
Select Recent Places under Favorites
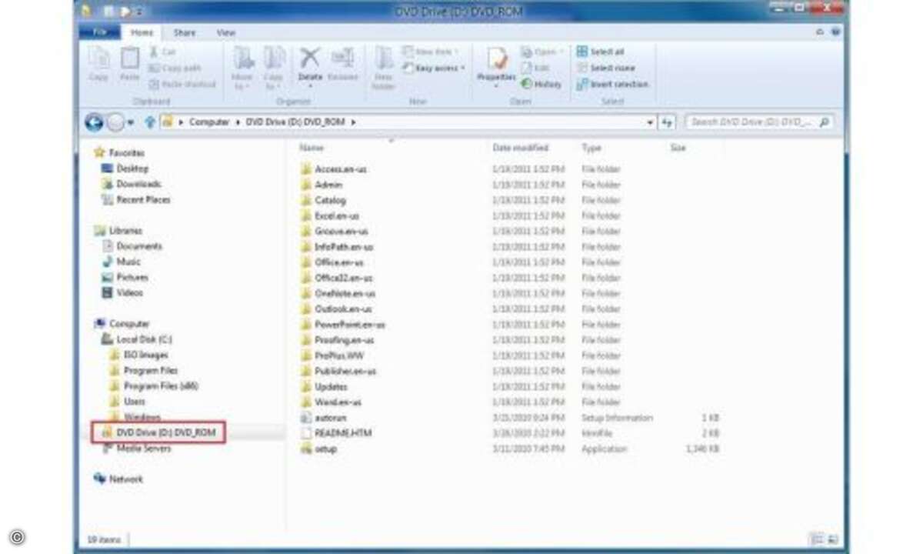coord(135,199)
